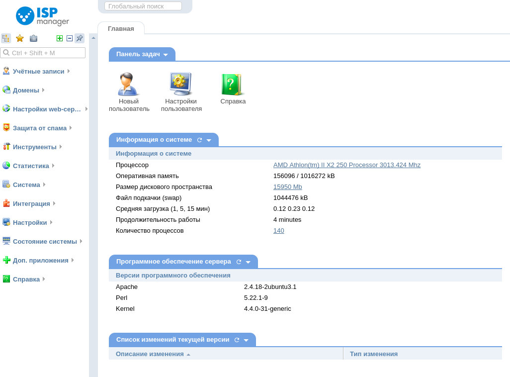Collapse all menu sections with the minus icon

tap(69, 38)
